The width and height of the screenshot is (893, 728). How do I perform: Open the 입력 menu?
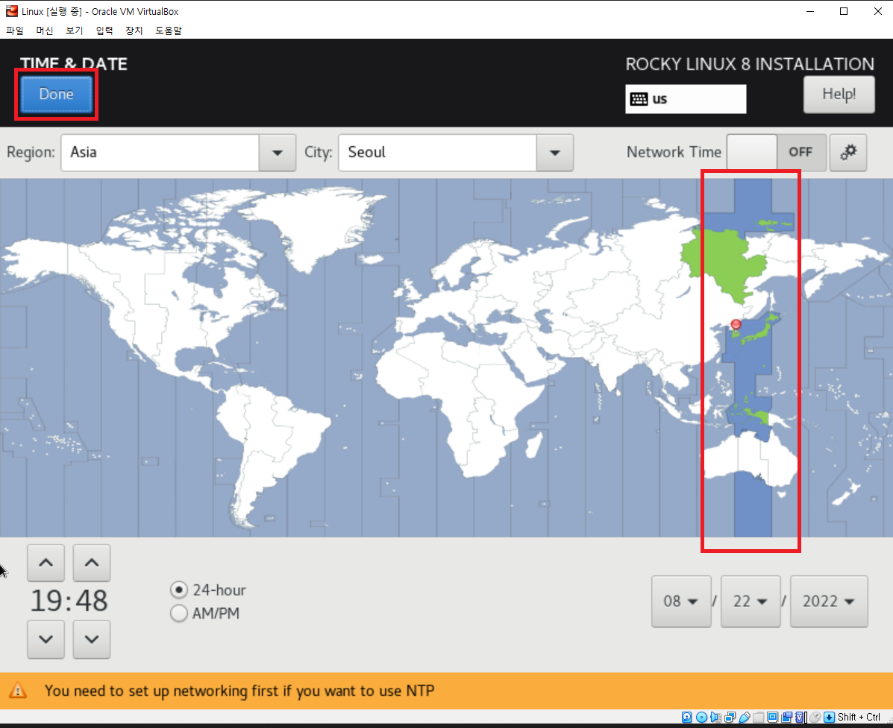[x=104, y=31]
